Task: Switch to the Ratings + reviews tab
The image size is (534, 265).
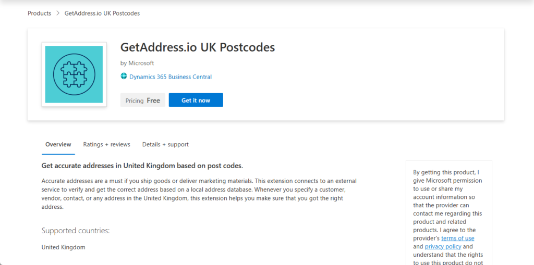Action: 106,145
